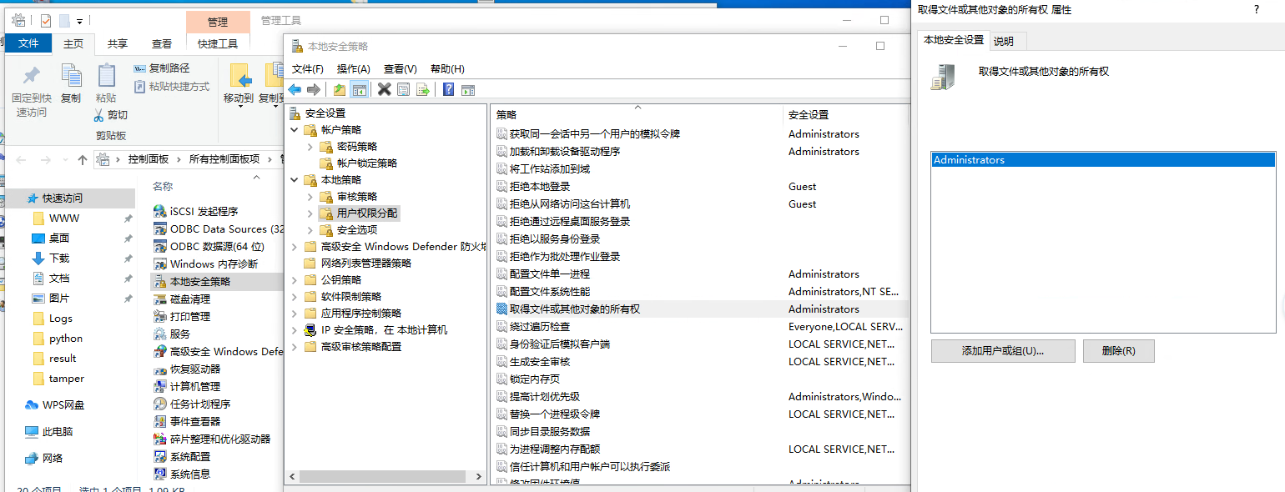This screenshot has height=492, width=1285.
Task: Collapse the 本地策略 tree node
Action: coord(294,179)
